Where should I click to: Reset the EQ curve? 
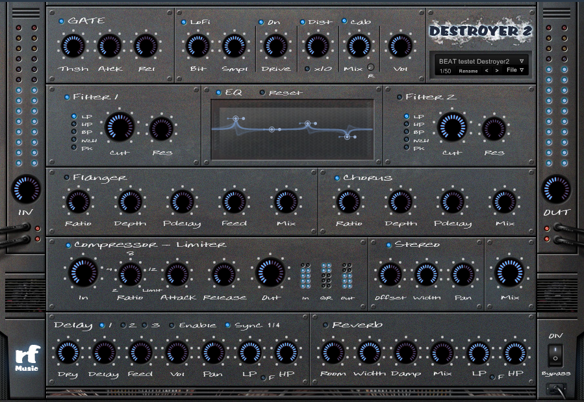coord(262,93)
